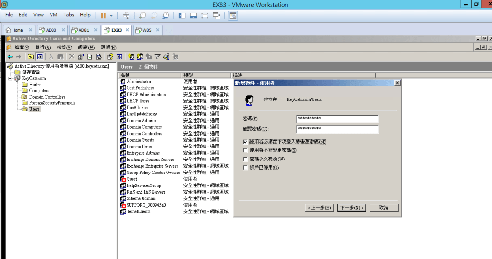Image resolution: width=492 pixels, height=259 pixels.
Task: Enter full screen mode via toolbar icon
Action: (205, 15)
